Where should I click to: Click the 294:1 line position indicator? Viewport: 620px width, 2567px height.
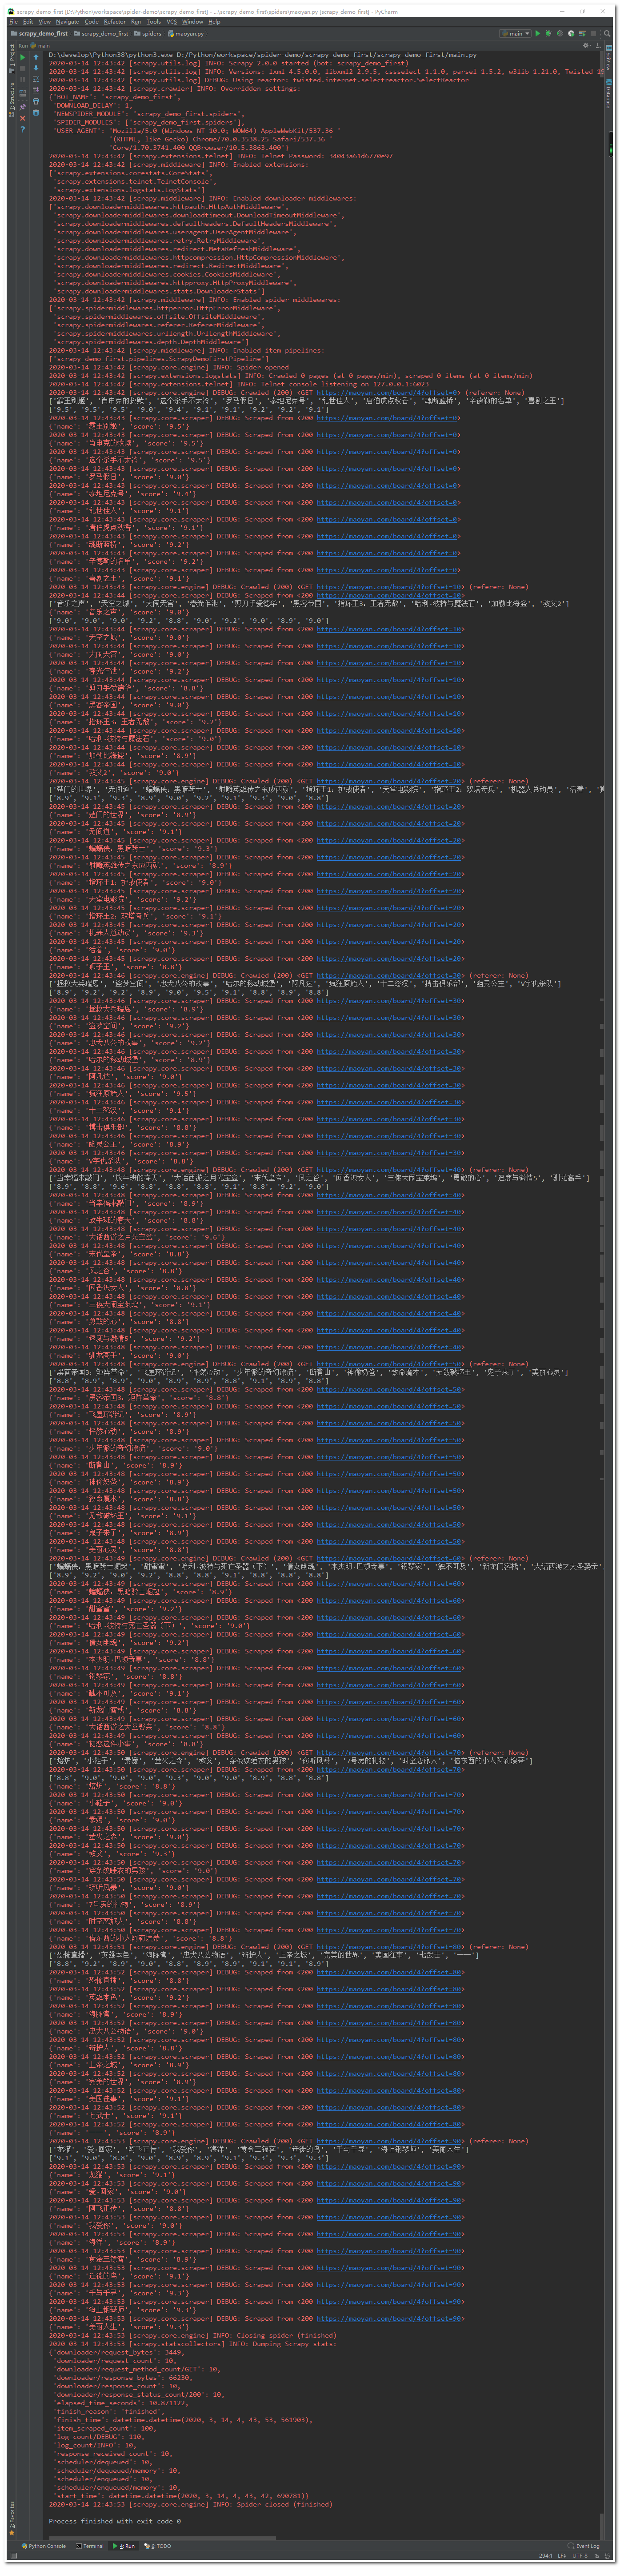(546, 2556)
